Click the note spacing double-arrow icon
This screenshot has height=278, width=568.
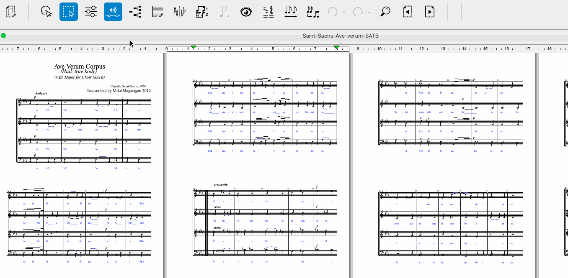(290, 12)
